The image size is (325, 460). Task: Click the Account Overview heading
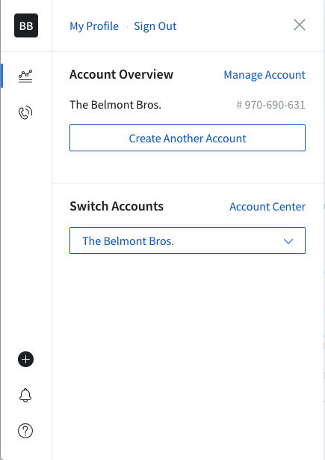121,74
